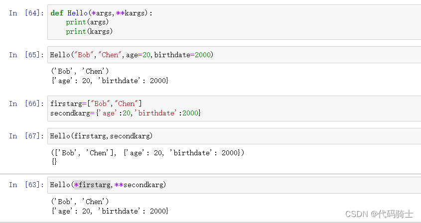Click the ('Bob', 'Chen') output of cell 63
Image resolution: width=421 pixels, height=223 pixels.
(x=80, y=202)
